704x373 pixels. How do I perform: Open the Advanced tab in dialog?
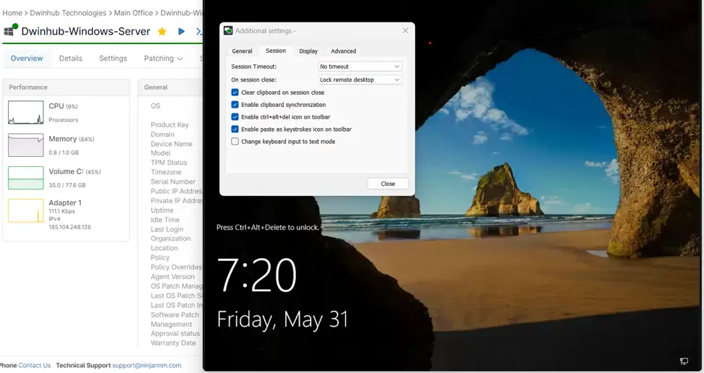coord(344,51)
